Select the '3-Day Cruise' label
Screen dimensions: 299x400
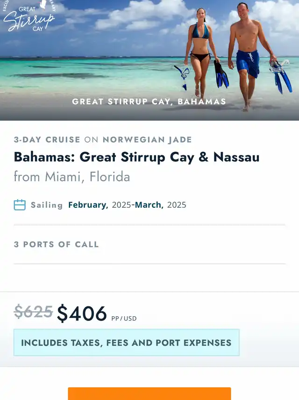pyautogui.click(x=47, y=140)
